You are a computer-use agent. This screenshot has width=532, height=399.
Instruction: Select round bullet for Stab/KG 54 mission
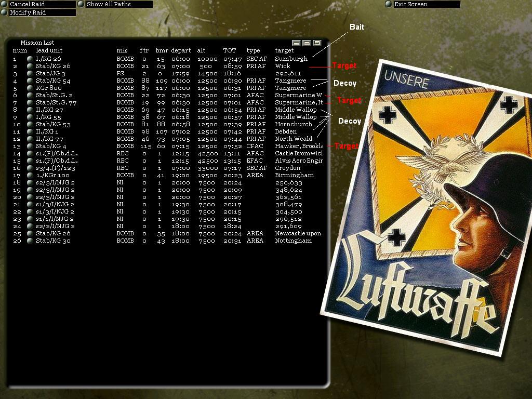[30, 81]
